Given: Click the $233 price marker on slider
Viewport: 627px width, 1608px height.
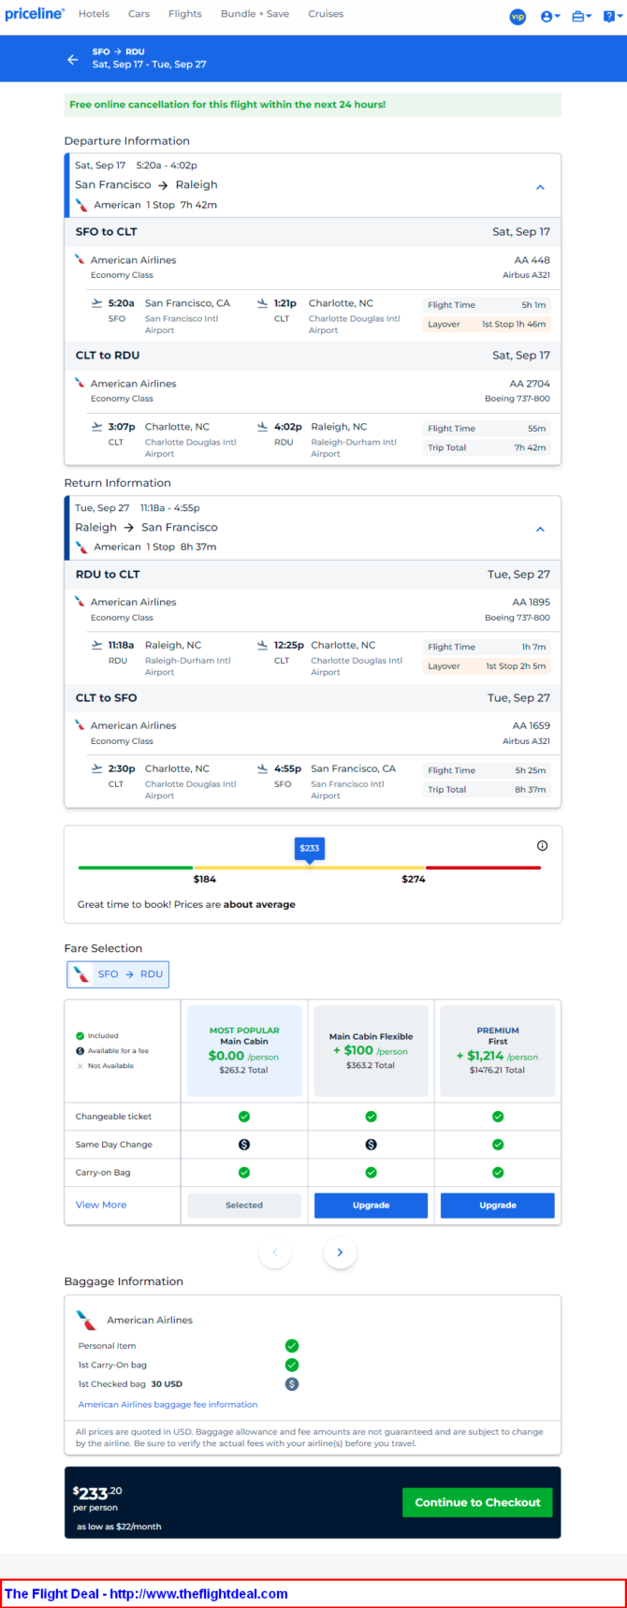Looking at the screenshot, I should pyautogui.click(x=309, y=849).
